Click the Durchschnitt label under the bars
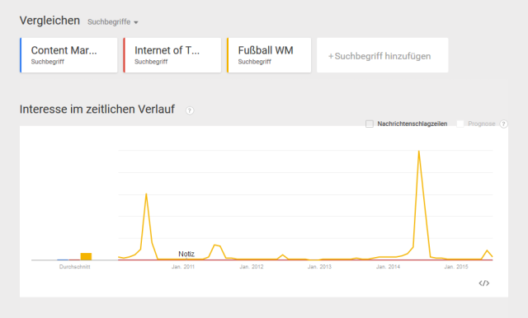Image resolution: width=528 pixels, height=318 pixels. click(x=75, y=267)
